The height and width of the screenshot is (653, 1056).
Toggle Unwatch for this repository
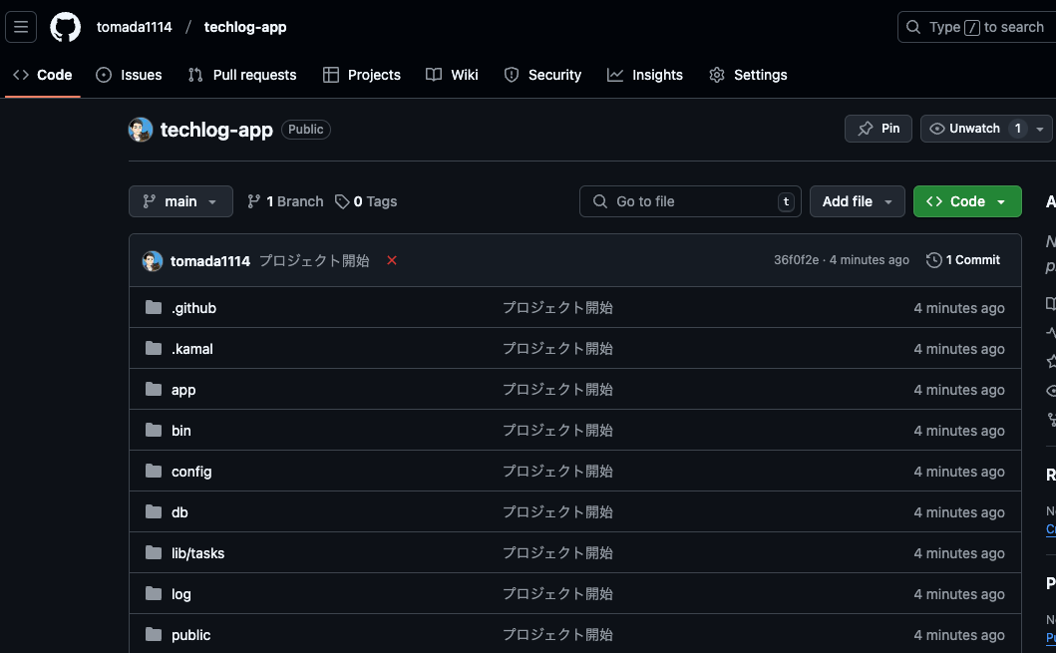tap(963, 129)
